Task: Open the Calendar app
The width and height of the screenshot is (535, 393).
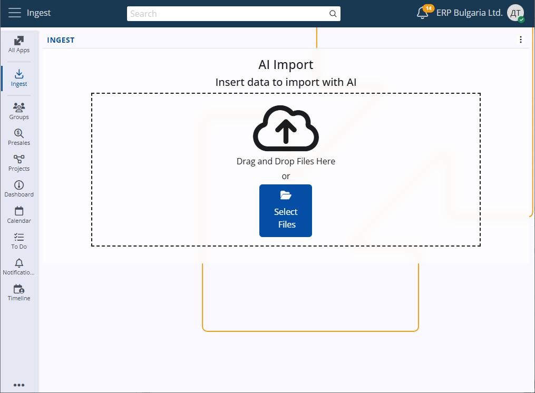Action: (x=19, y=215)
